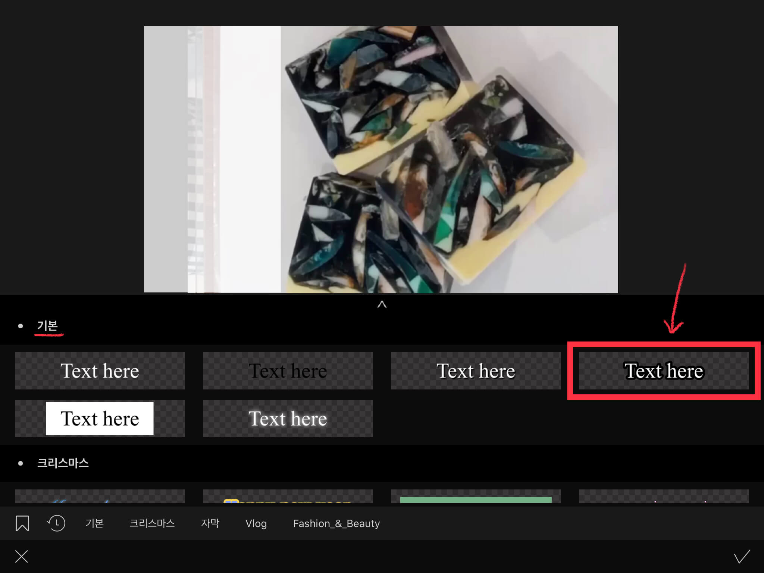This screenshot has height=573, width=764.
Task: Collapse panel using the up chevron
Action: (x=382, y=305)
